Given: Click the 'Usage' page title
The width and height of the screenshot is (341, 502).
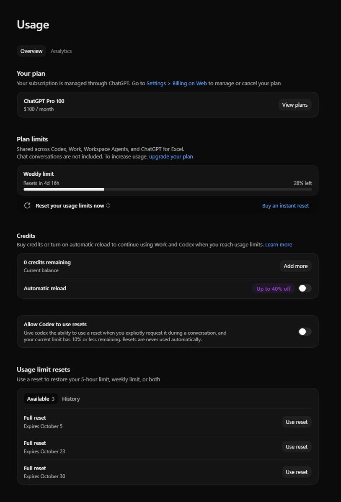Looking at the screenshot, I should (33, 25).
